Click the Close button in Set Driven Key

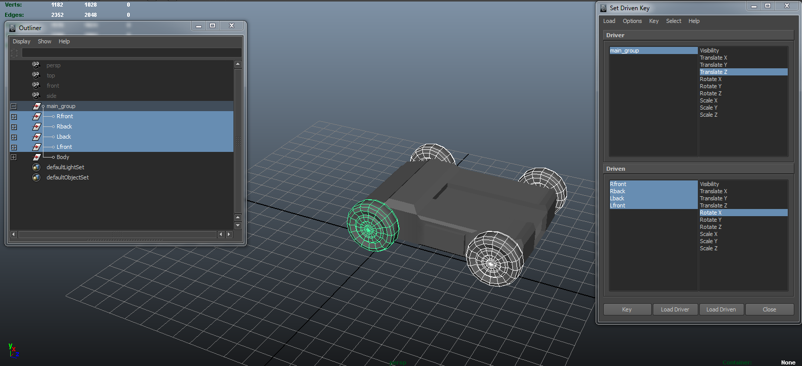[769, 309]
